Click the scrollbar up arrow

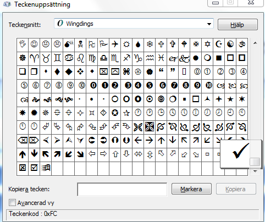click(x=255, y=43)
